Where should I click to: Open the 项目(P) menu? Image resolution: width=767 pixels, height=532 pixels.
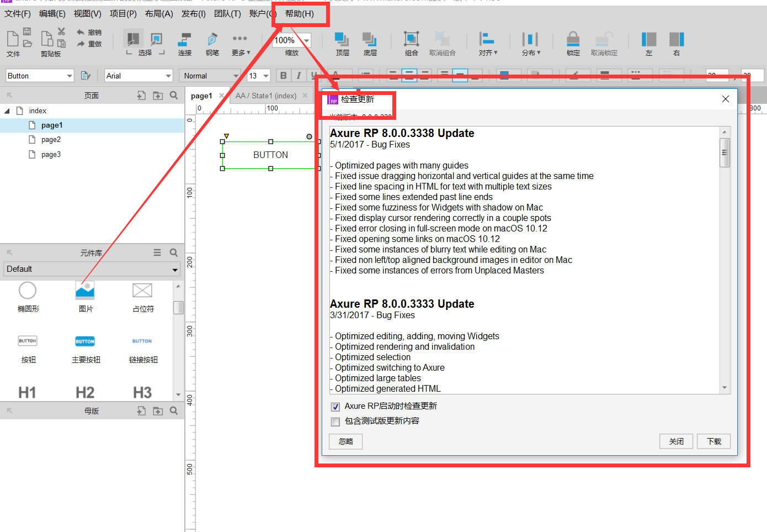pyautogui.click(x=123, y=13)
